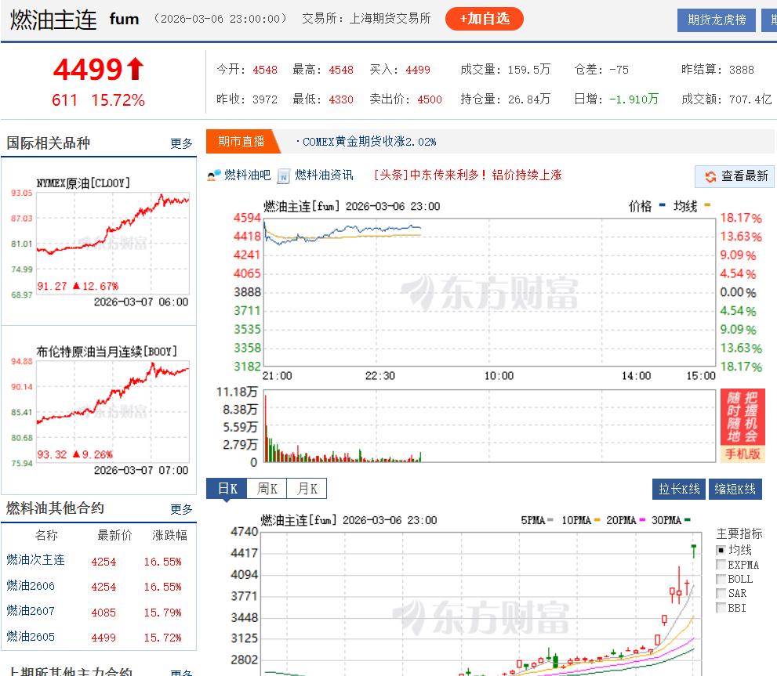
Task: Click the 期市直播 label
Action: tap(241, 141)
